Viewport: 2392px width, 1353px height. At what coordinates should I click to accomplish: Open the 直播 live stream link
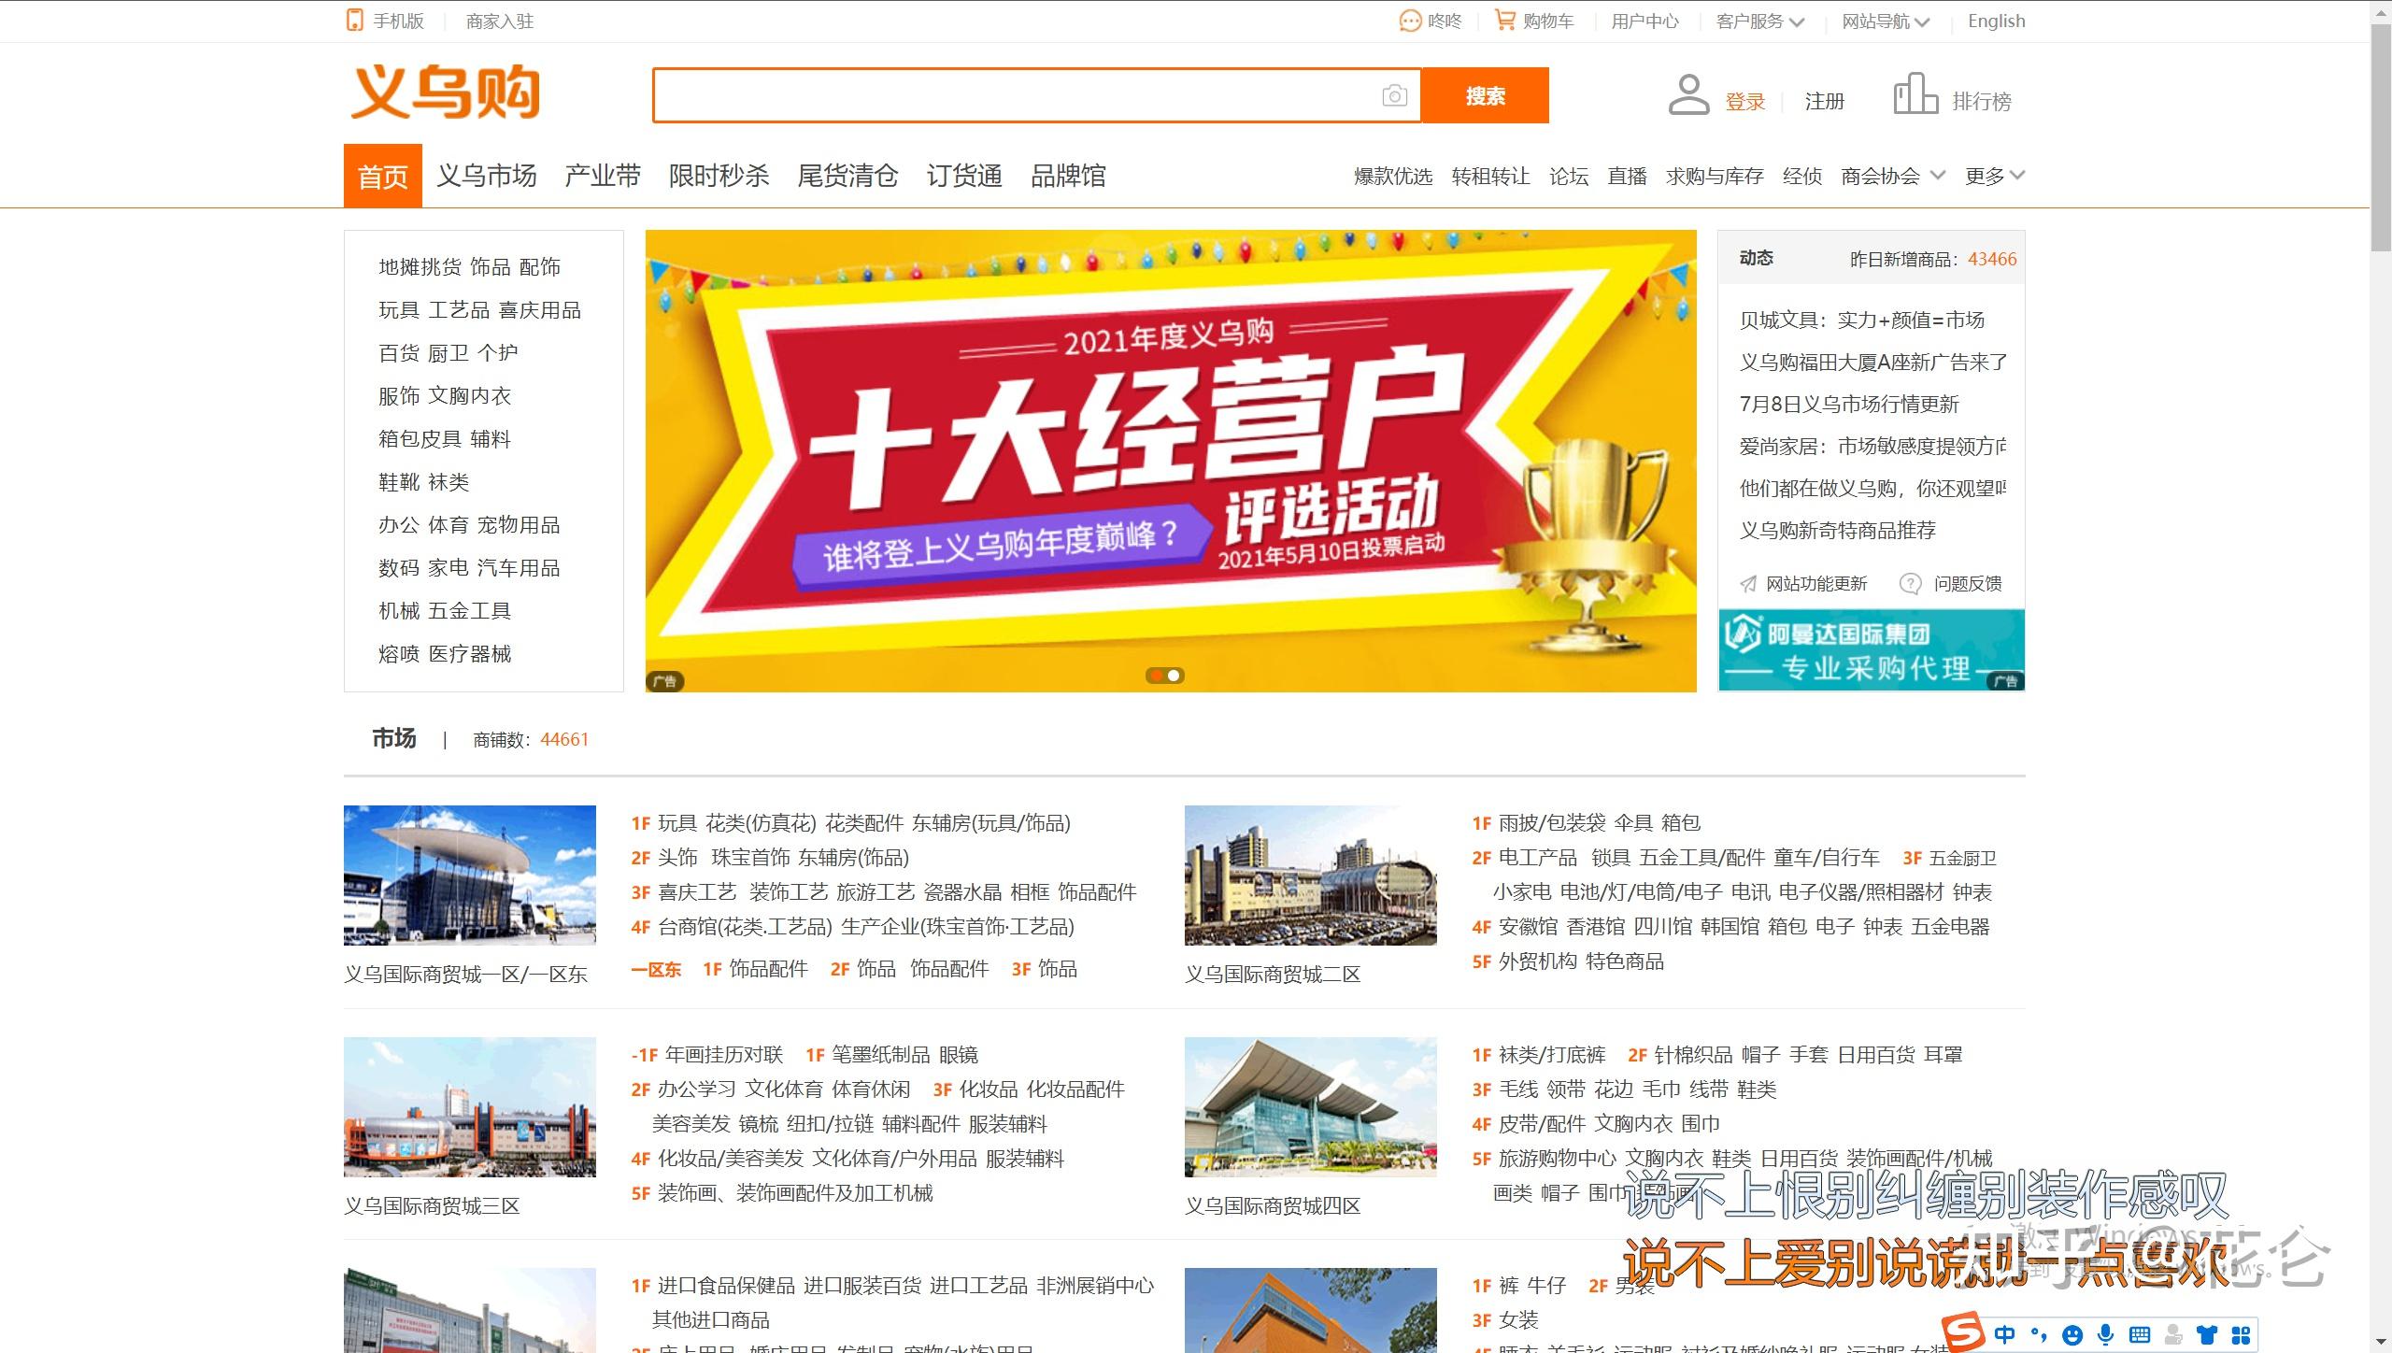[x=1627, y=176]
